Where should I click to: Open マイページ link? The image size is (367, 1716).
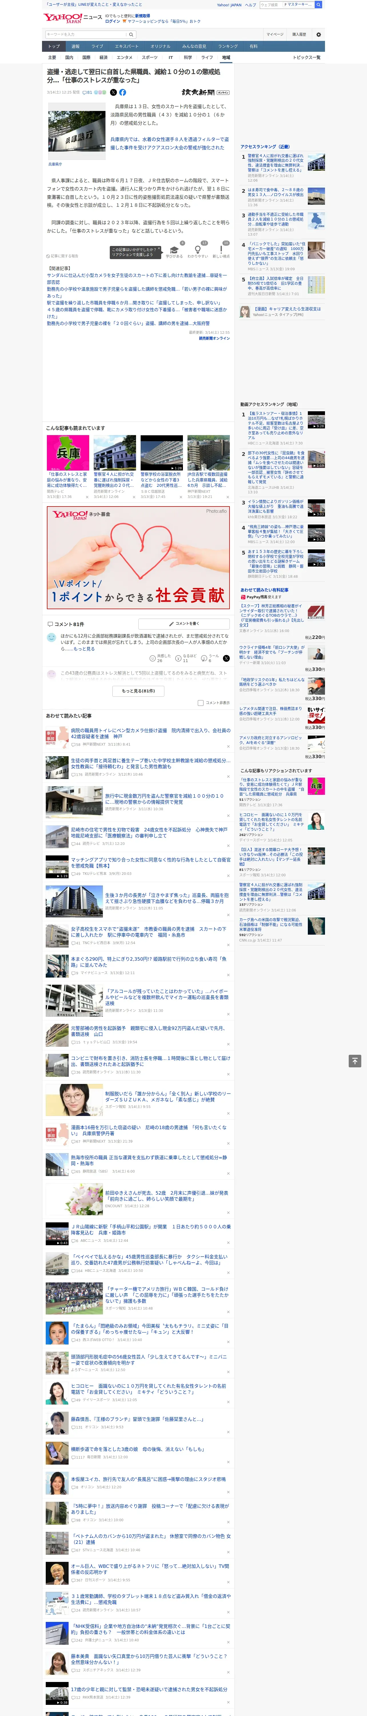point(275,34)
